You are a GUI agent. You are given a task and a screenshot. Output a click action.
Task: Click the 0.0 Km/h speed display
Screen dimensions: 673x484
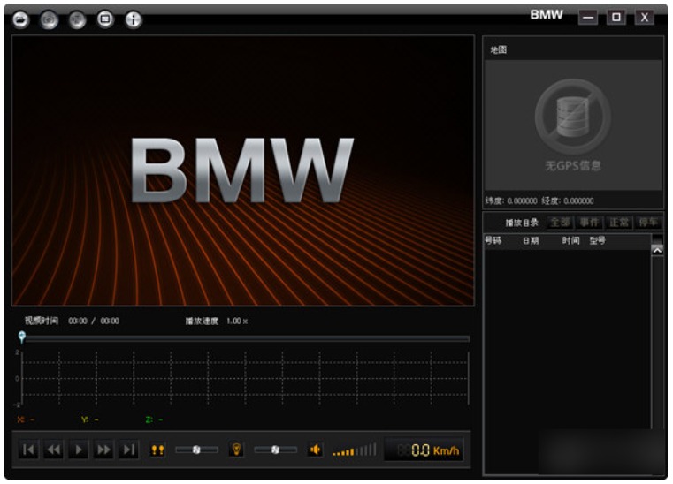click(x=424, y=450)
